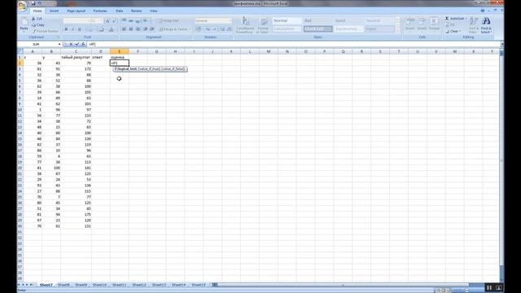Open Find & Select menu
Image resolution: width=521 pixels, height=293 pixels.
point(486,25)
